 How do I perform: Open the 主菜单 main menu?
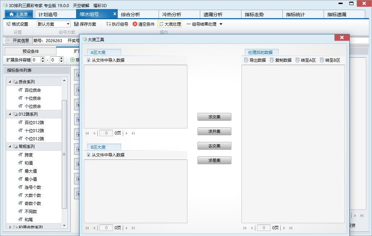pos(19,14)
